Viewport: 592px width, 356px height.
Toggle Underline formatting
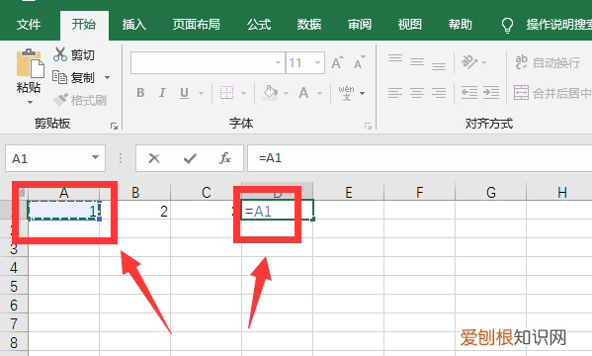(x=184, y=93)
